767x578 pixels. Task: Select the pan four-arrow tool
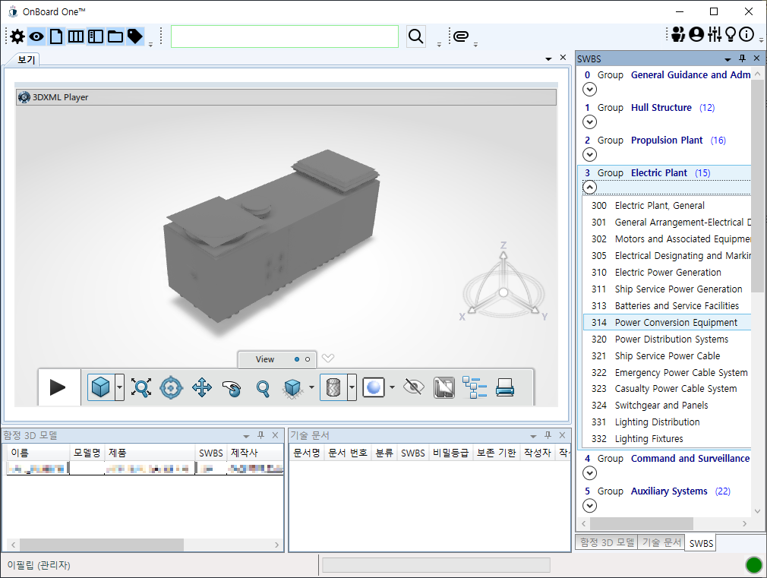(x=202, y=387)
